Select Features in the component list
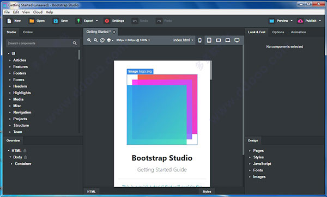 coord(21,66)
